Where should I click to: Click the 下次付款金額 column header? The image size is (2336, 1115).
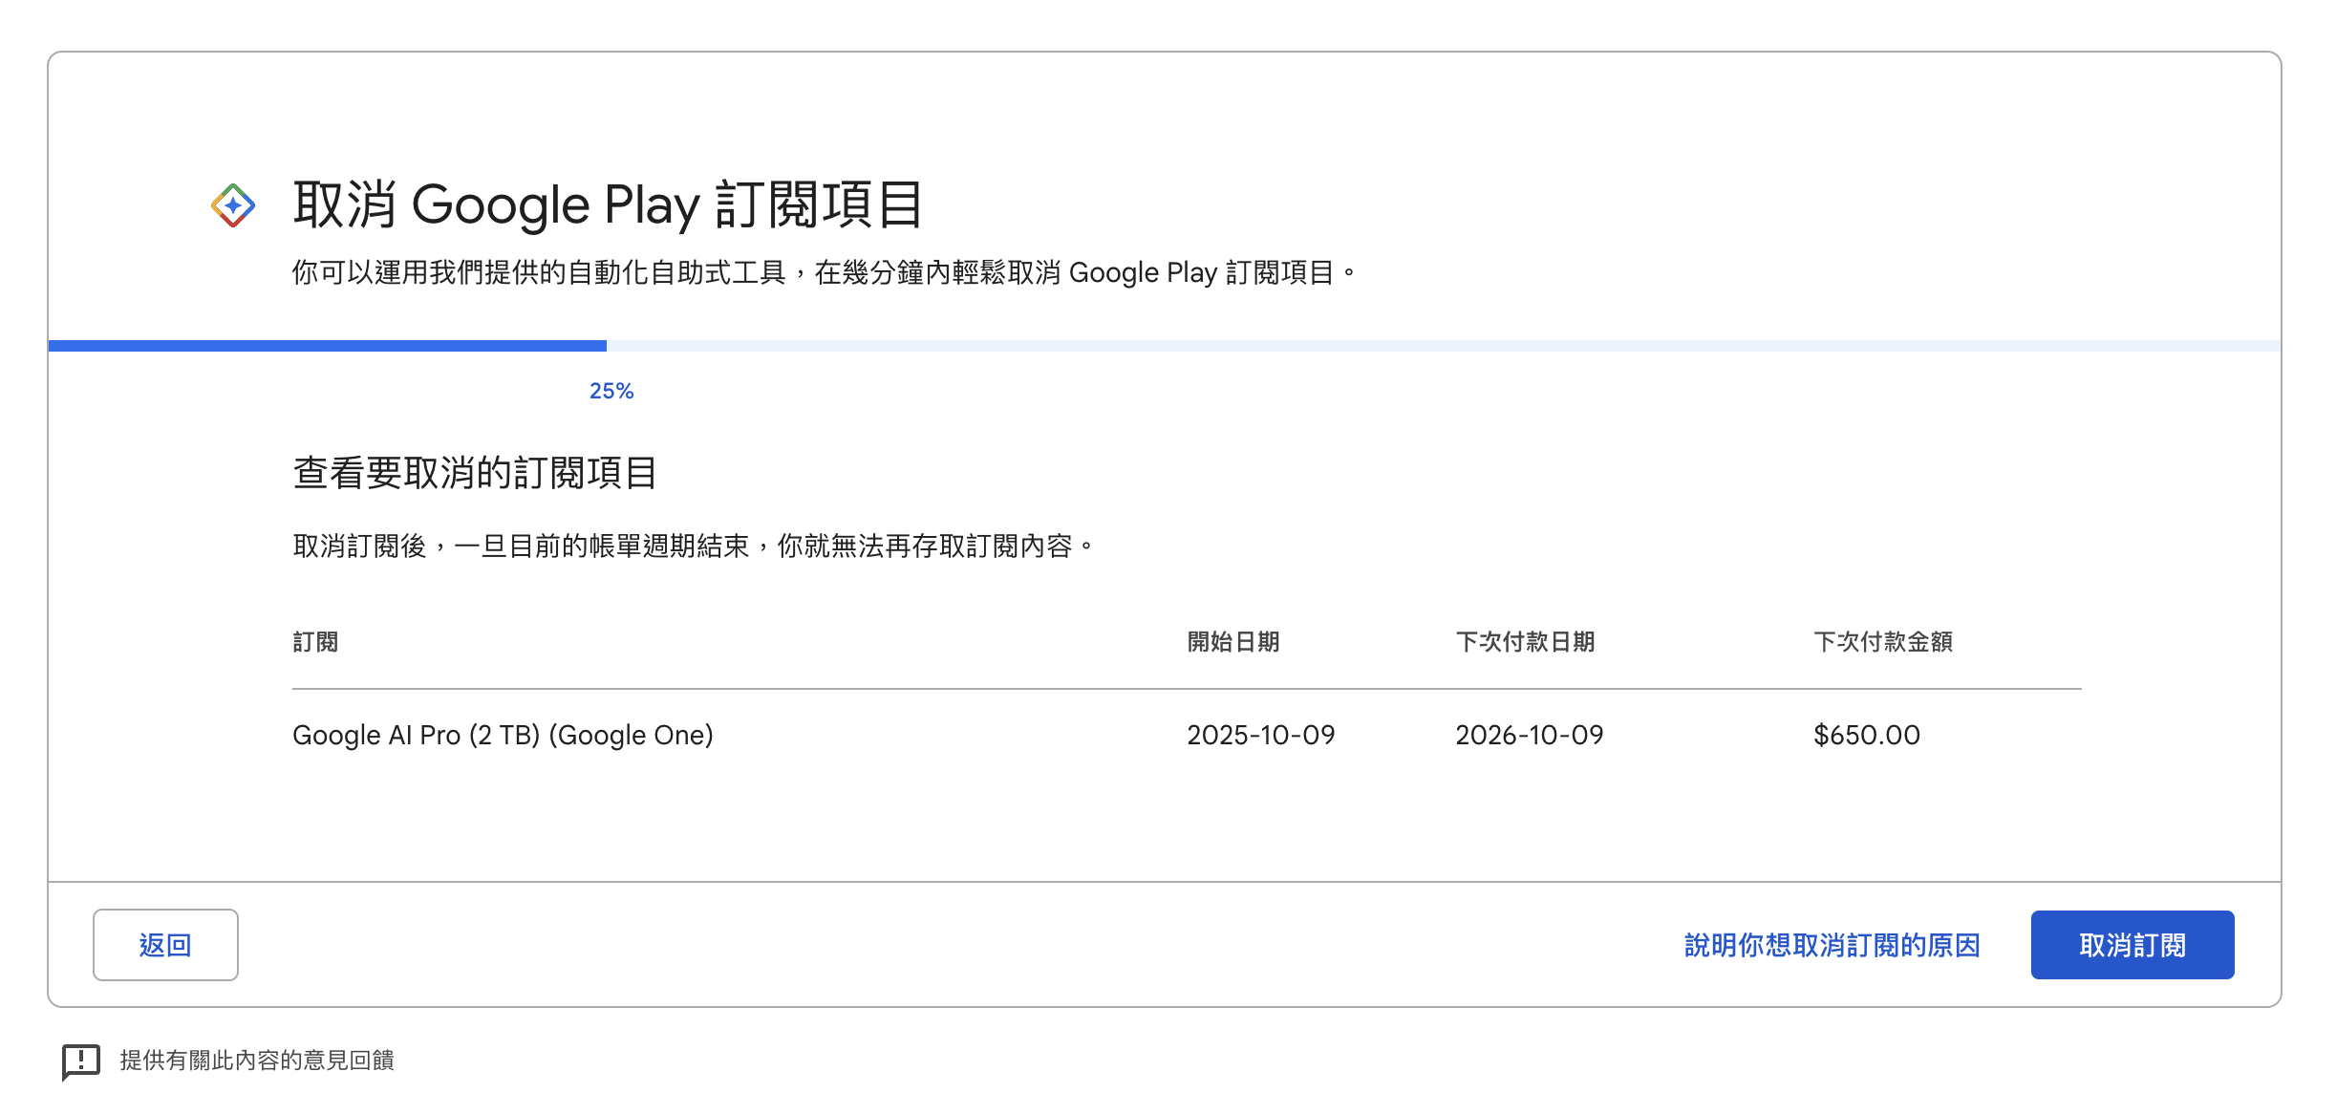pyautogui.click(x=1883, y=642)
